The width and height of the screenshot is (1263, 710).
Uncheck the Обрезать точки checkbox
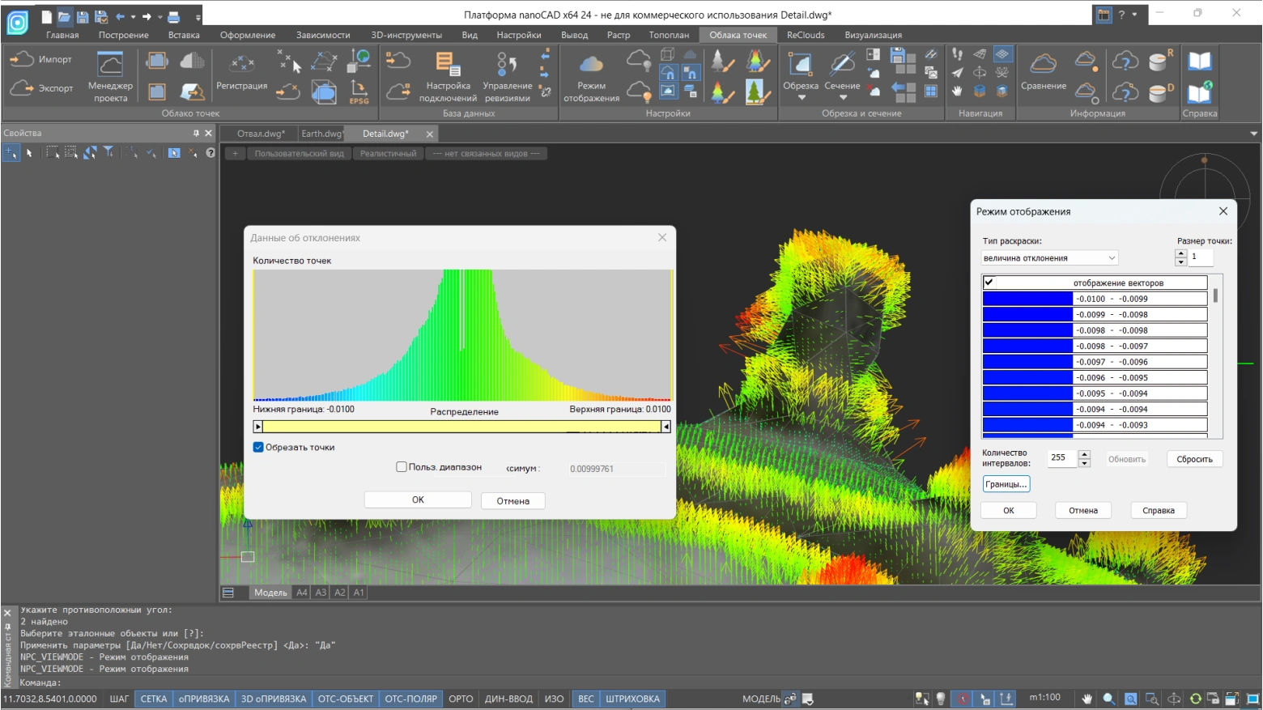[258, 447]
